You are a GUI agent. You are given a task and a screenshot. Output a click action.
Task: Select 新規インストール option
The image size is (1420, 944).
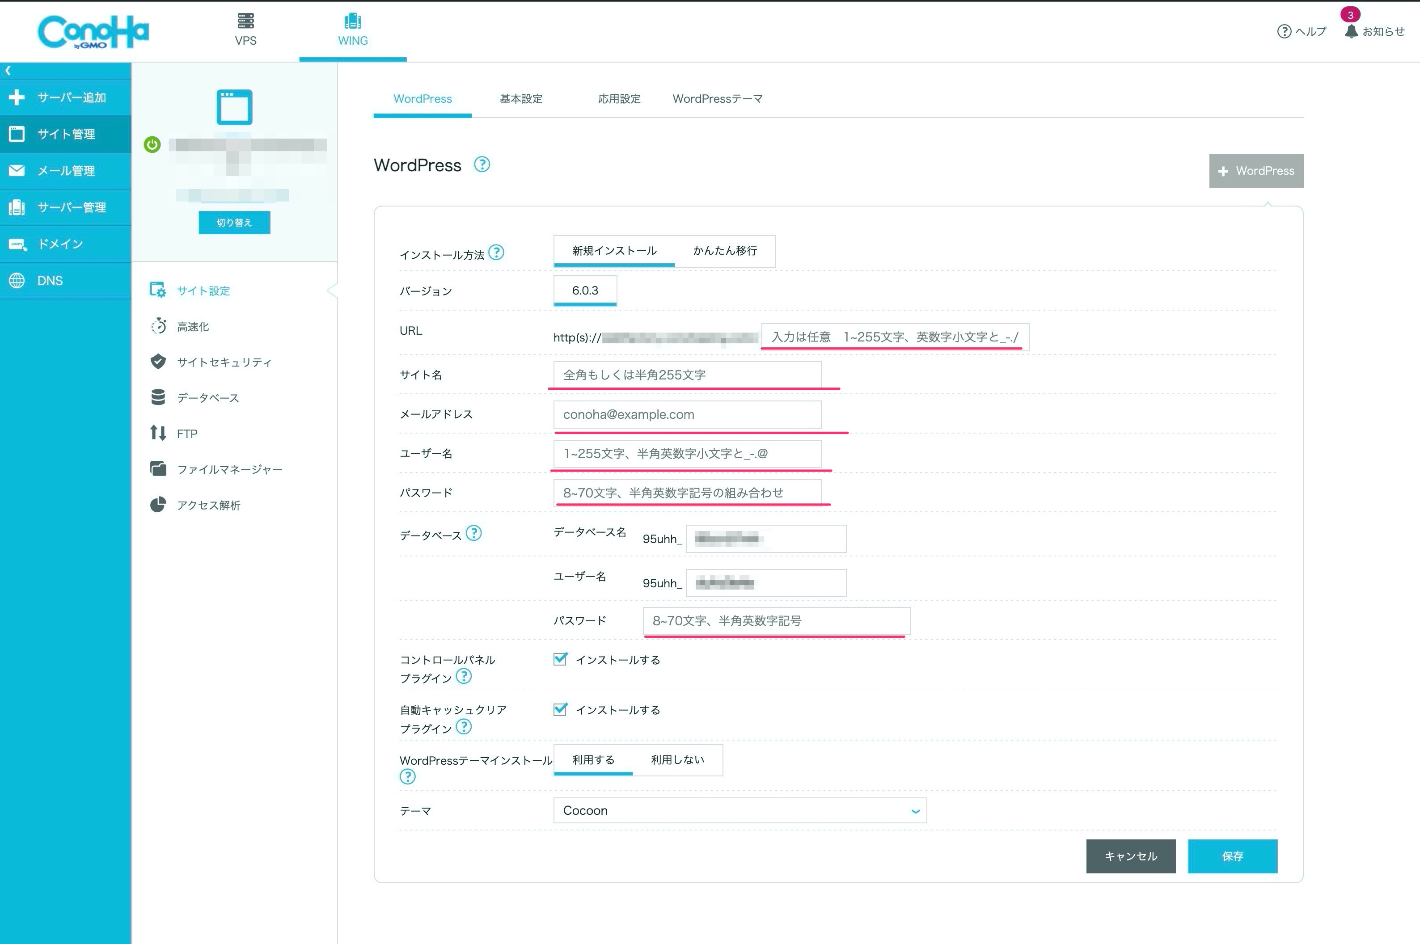[x=614, y=250]
